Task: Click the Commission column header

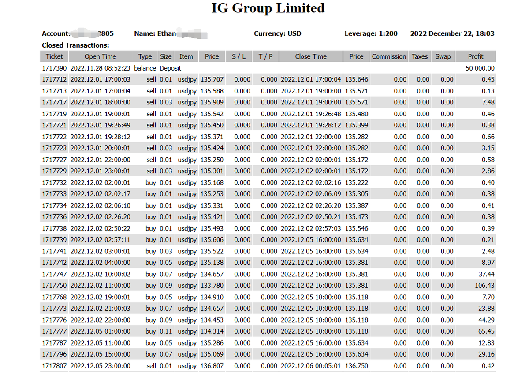Action: pyautogui.click(x=389, y=56)
